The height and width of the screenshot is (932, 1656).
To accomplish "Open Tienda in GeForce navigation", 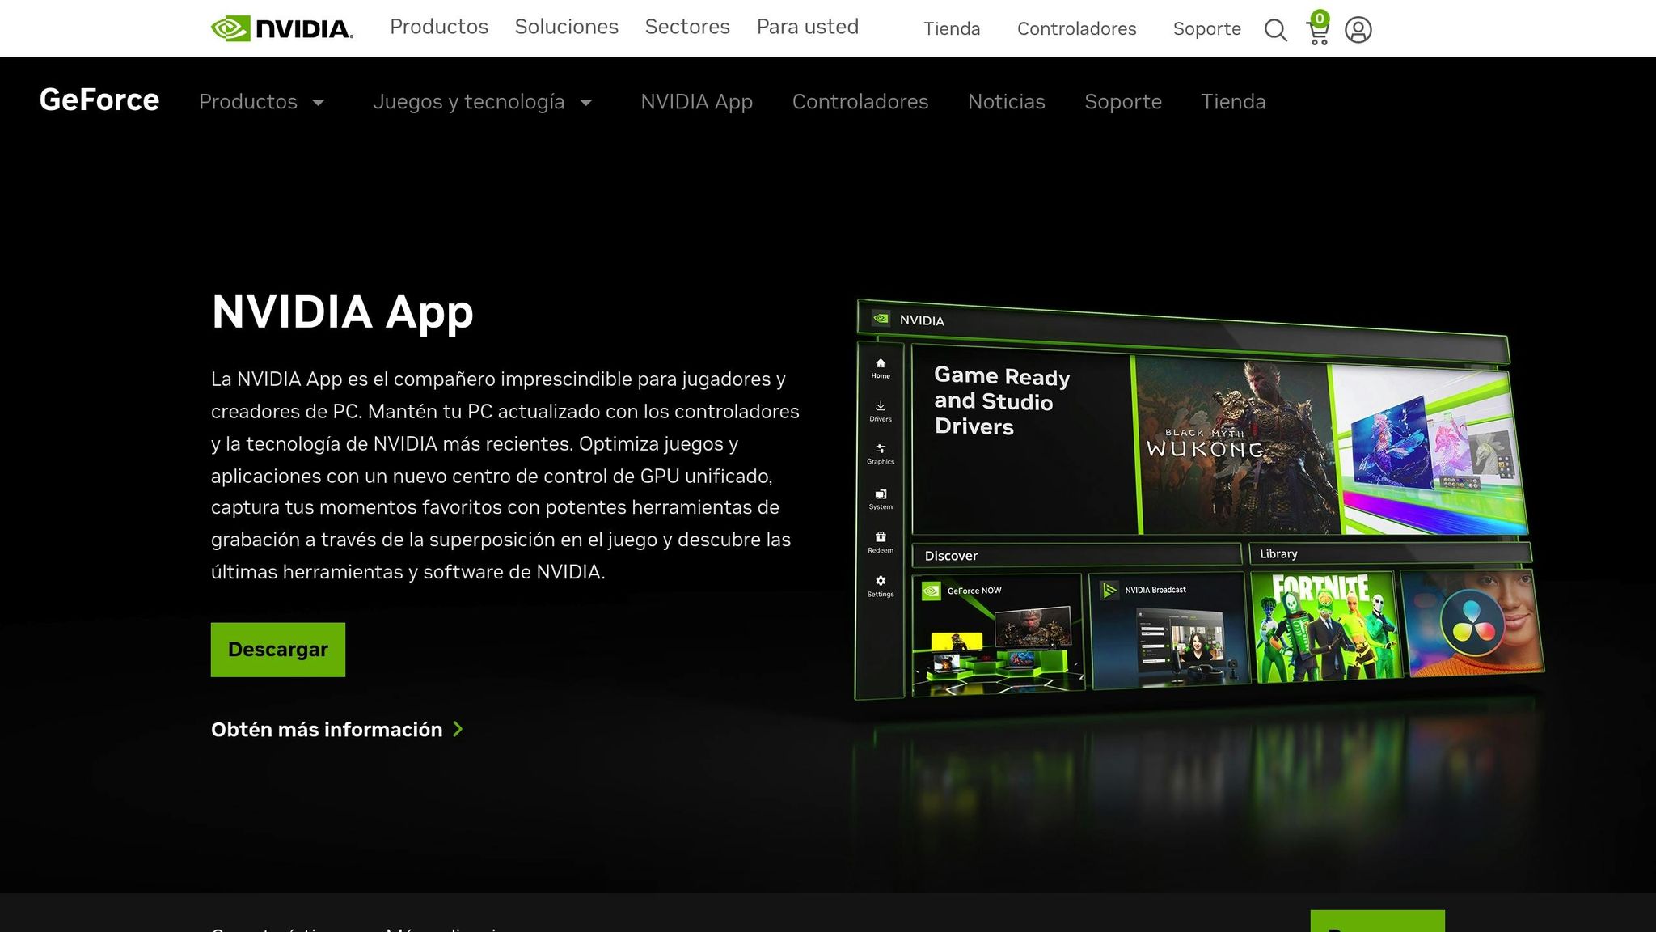I will coord(1233,102).
